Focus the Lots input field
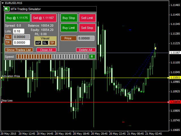The height and width of the screenshot is (136, 181). click(19, 31)
